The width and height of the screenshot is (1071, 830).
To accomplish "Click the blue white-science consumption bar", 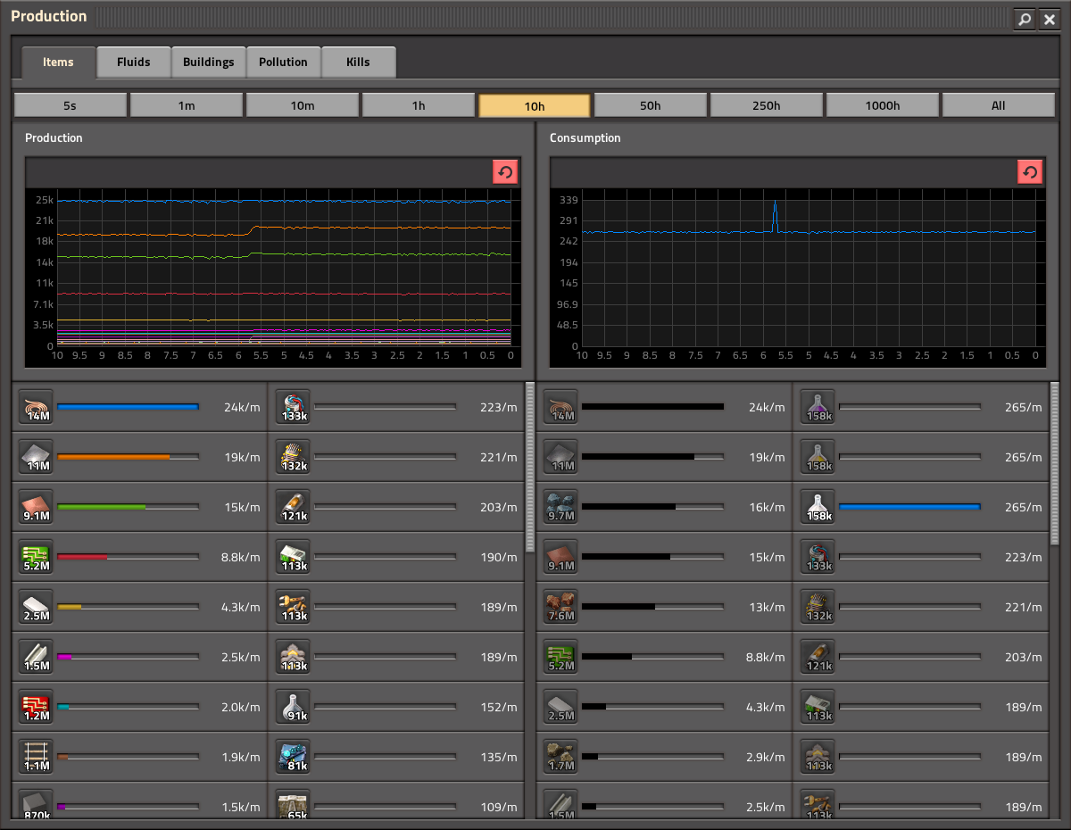I will 909,507.
